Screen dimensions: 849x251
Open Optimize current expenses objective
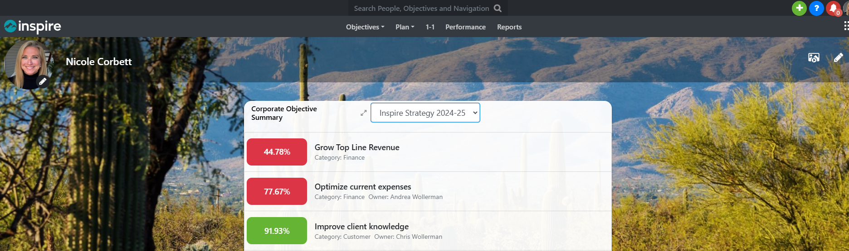[x=363, y=187]
